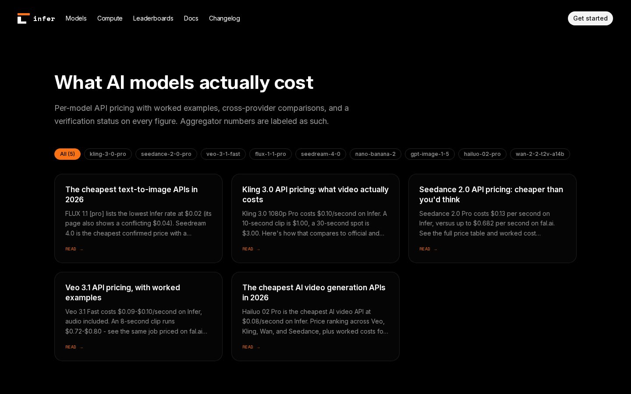The image size is (631, 394).
Task: Open the Changelog page
Action: [224, 18]
